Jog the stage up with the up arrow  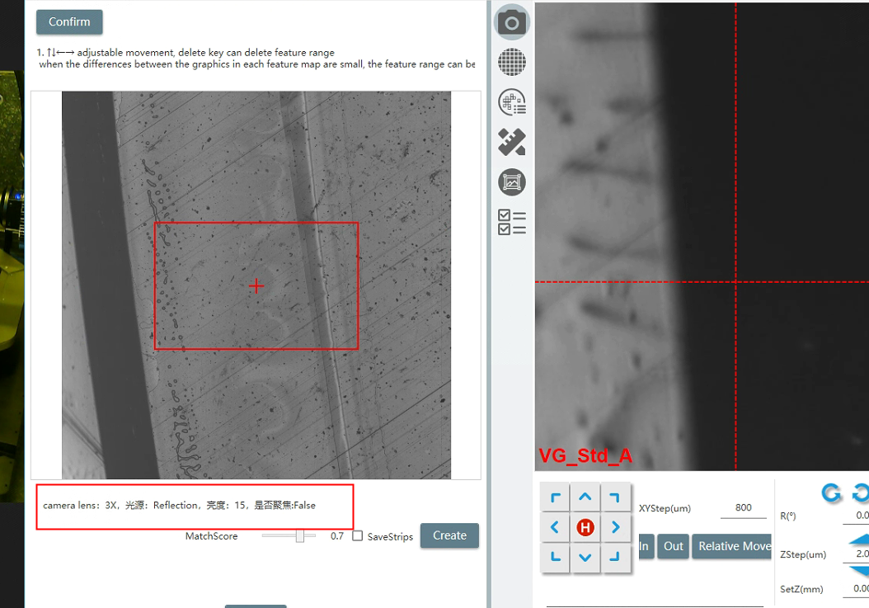(x=585, y=497)
